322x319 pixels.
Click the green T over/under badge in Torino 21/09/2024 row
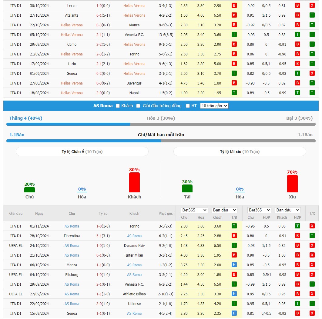coord(312,54)
